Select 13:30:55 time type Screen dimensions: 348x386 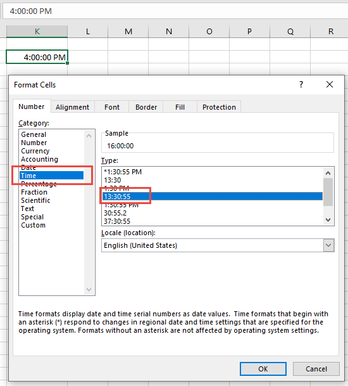(213, 196)
